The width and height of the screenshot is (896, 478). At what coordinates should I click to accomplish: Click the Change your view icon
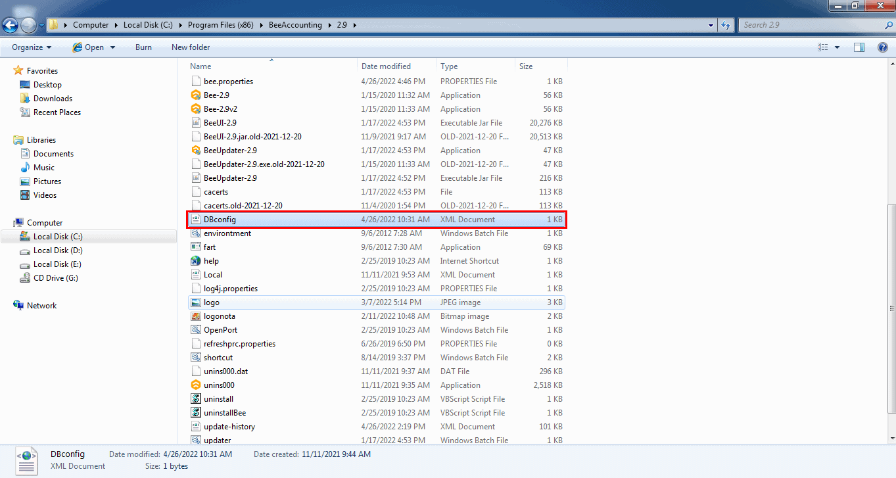point(823,47)
